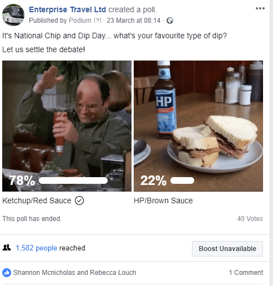Click the 22% poll progress bar
Screen dimensions: 273x286
pos(182,180)
